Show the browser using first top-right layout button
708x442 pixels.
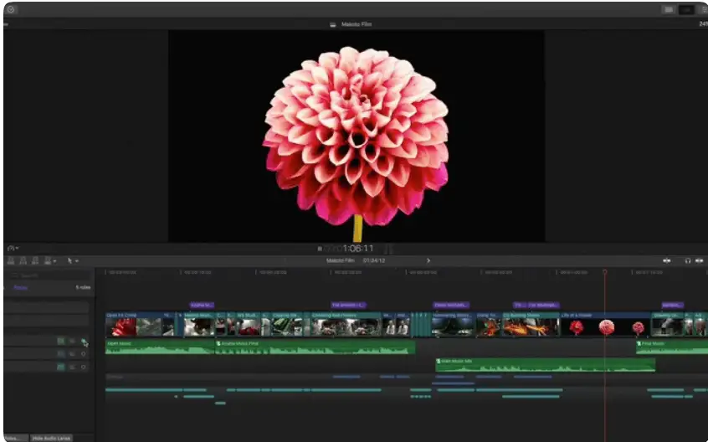coord(669,9)
